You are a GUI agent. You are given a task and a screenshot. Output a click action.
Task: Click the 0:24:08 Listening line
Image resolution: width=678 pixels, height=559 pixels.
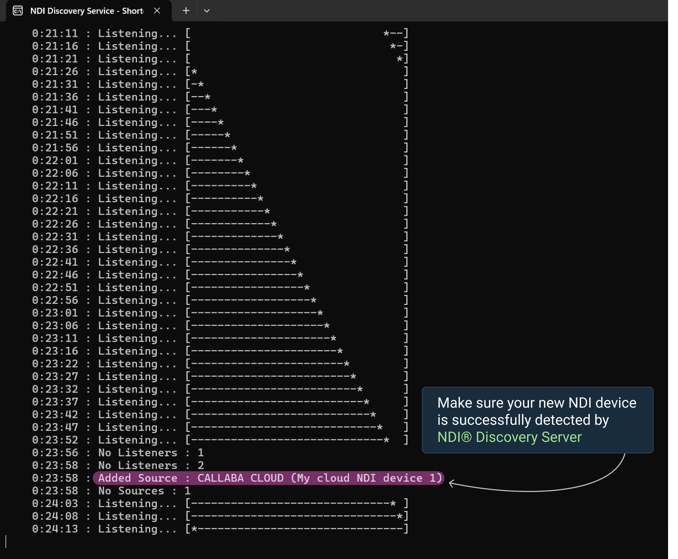point(220,516)
